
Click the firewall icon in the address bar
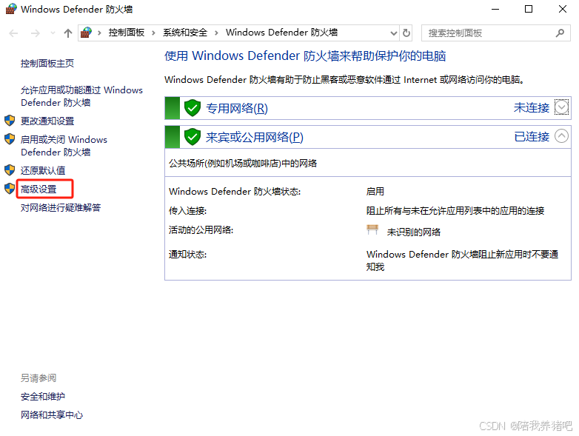(x=86, y=33)
